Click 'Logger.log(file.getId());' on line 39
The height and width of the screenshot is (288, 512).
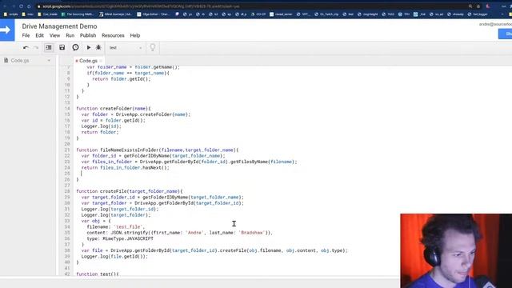[x=114, y=256]
